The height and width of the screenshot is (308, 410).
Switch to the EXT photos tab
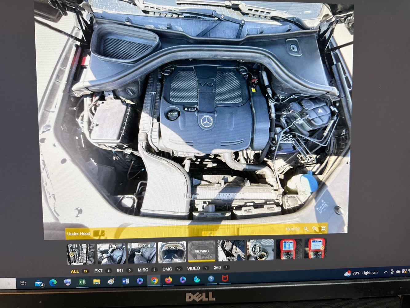tap(103, 271)
